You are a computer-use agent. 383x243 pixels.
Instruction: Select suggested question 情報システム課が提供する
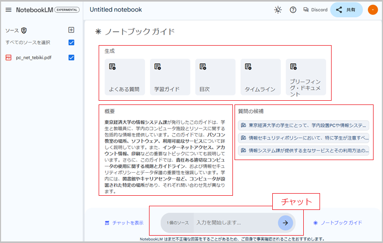(x=304, y=150)
